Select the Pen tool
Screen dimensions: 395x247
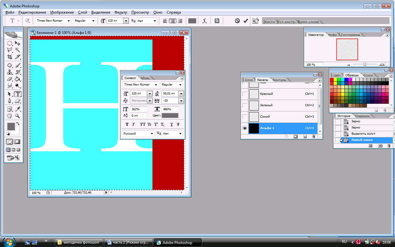click(10, 101)
